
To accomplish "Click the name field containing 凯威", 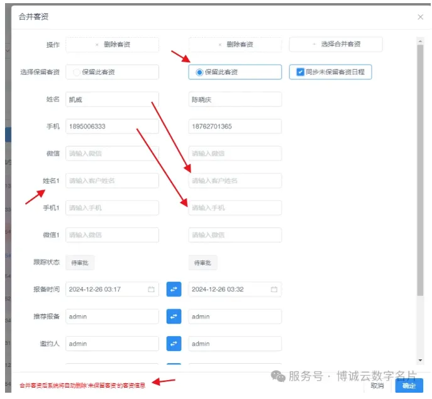I will (112, 99).
